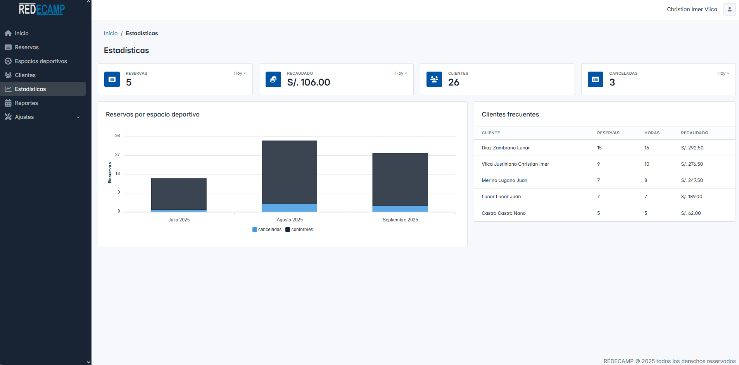Click the Reportes calendar icon in sidebar

coord(8,103)
